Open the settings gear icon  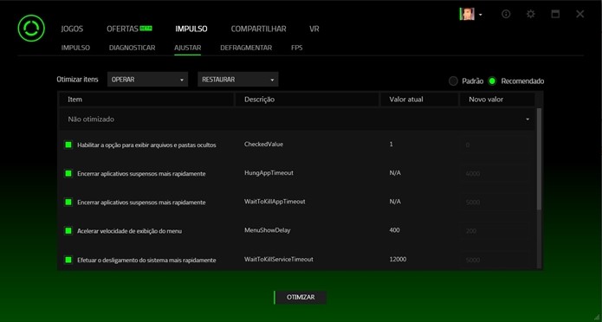pos(531,14)
